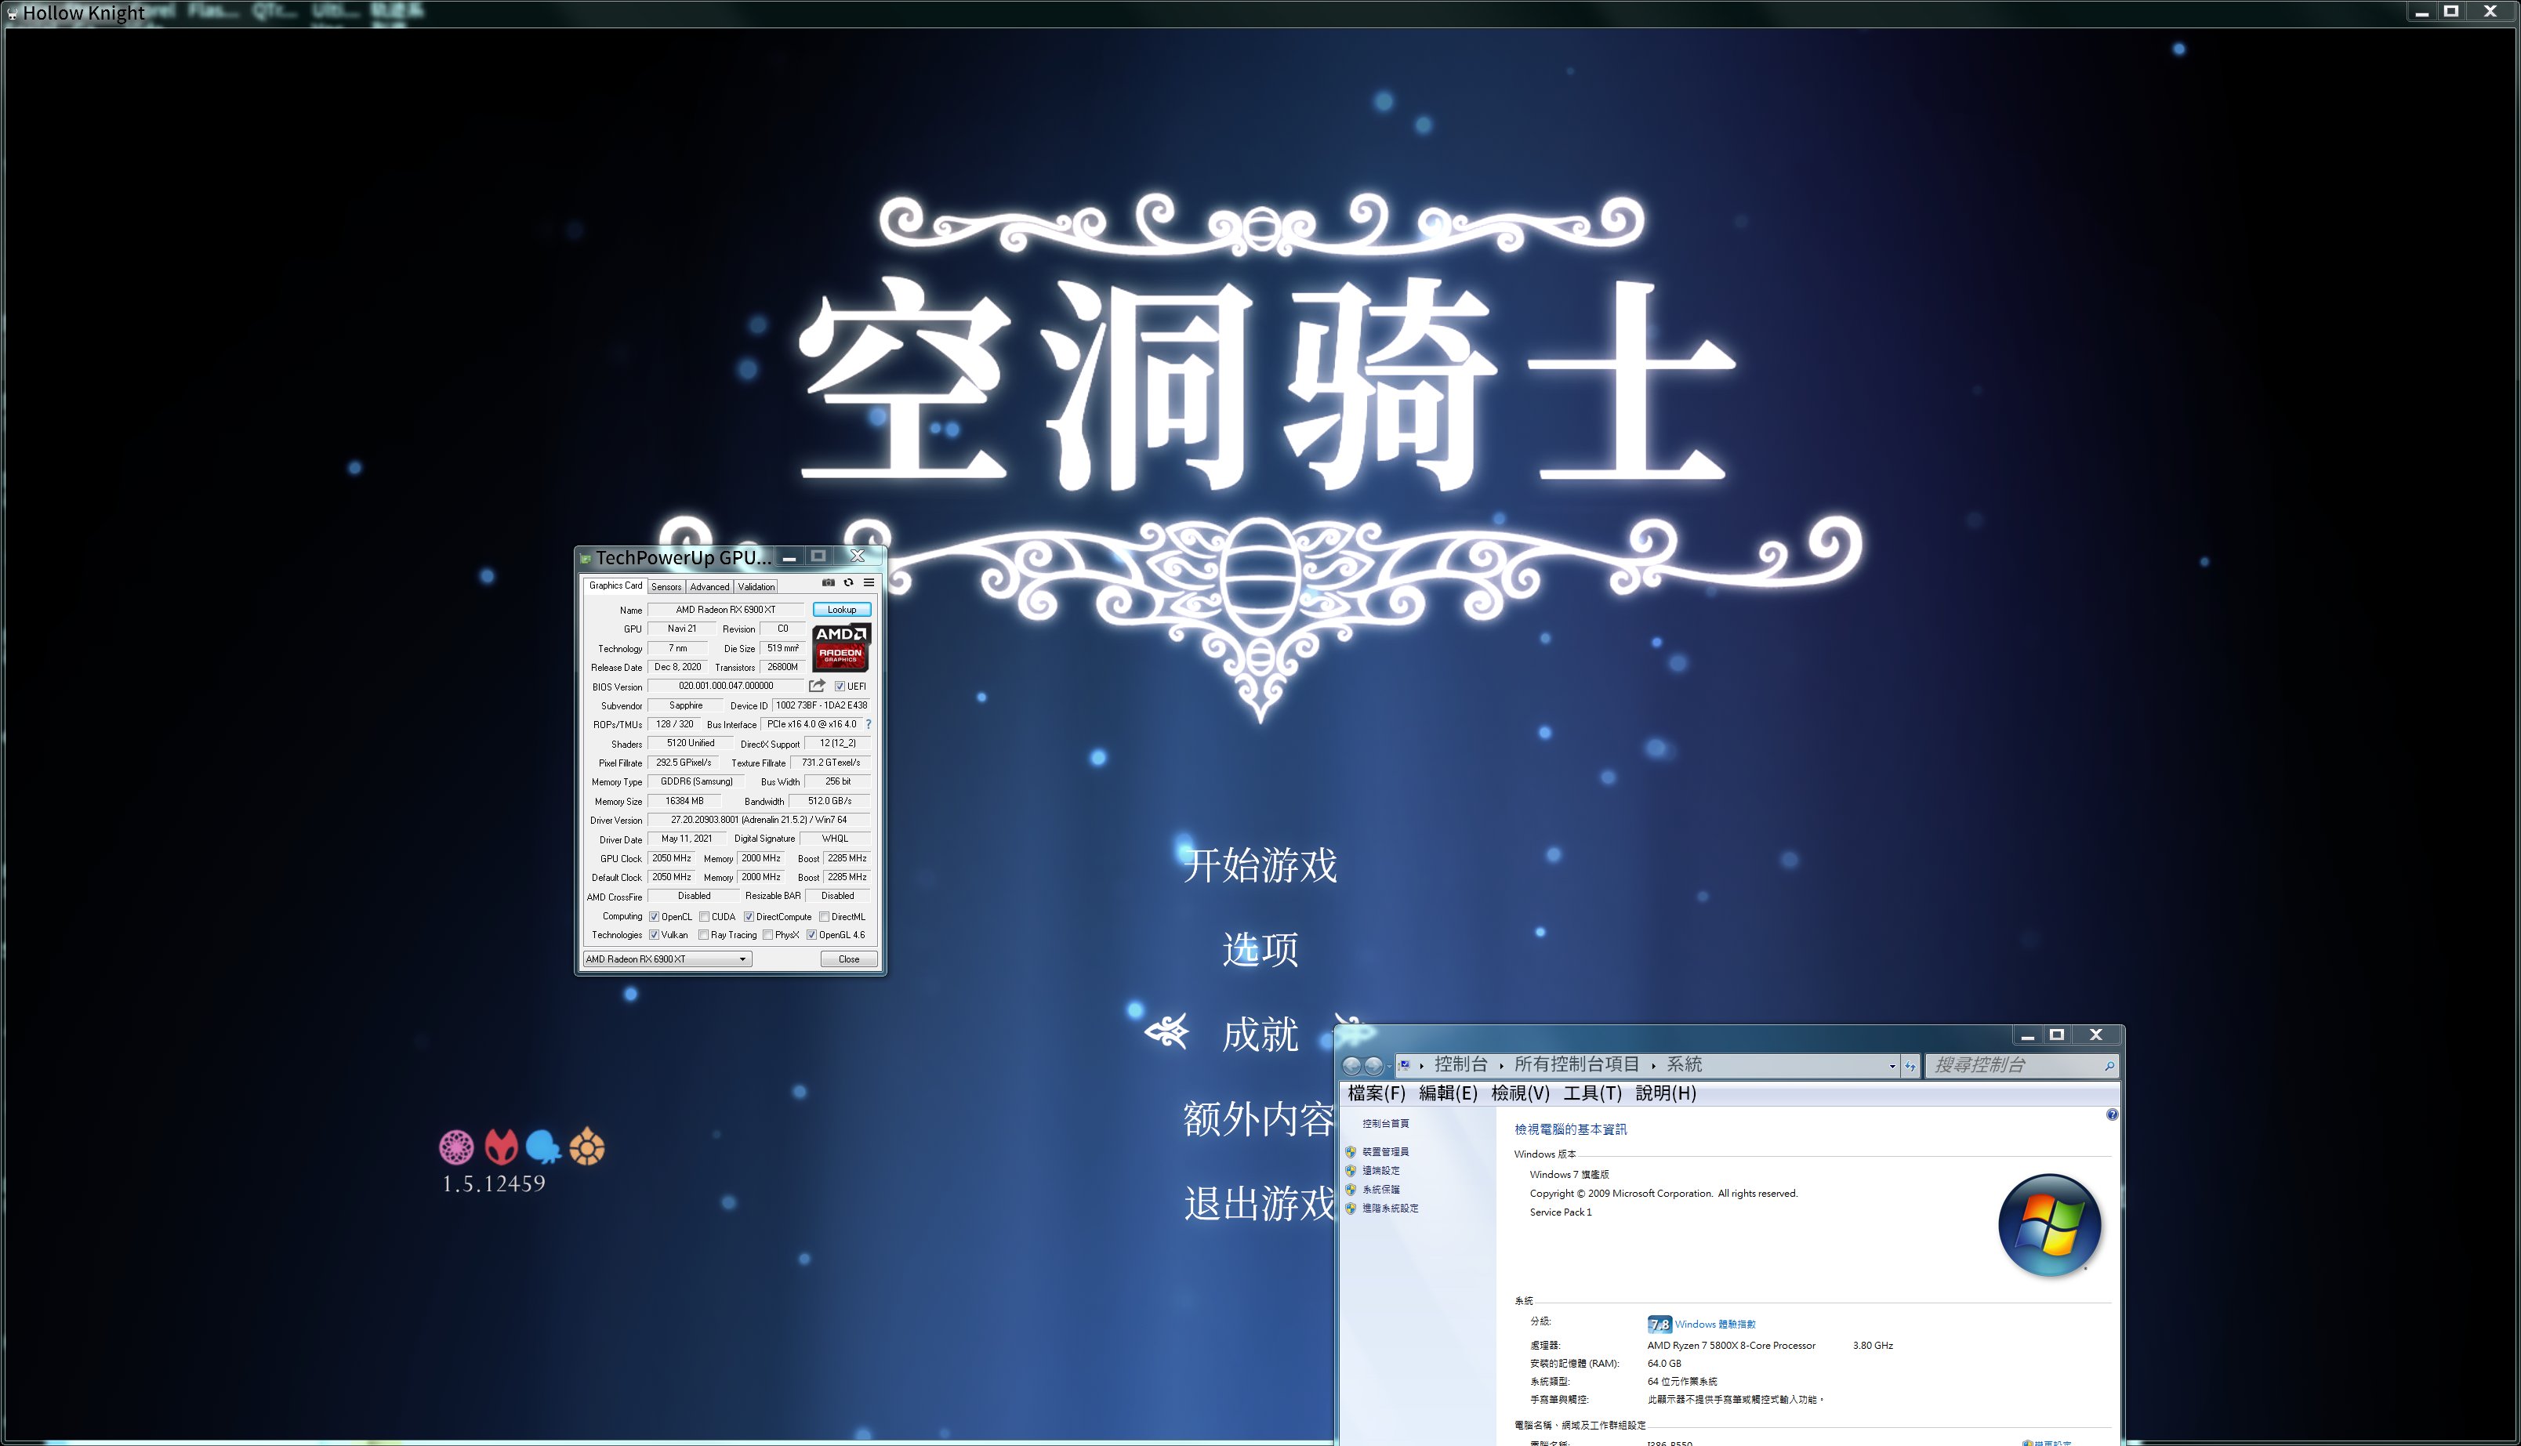Toggle the UEFI checkbox

pos(840,687)
